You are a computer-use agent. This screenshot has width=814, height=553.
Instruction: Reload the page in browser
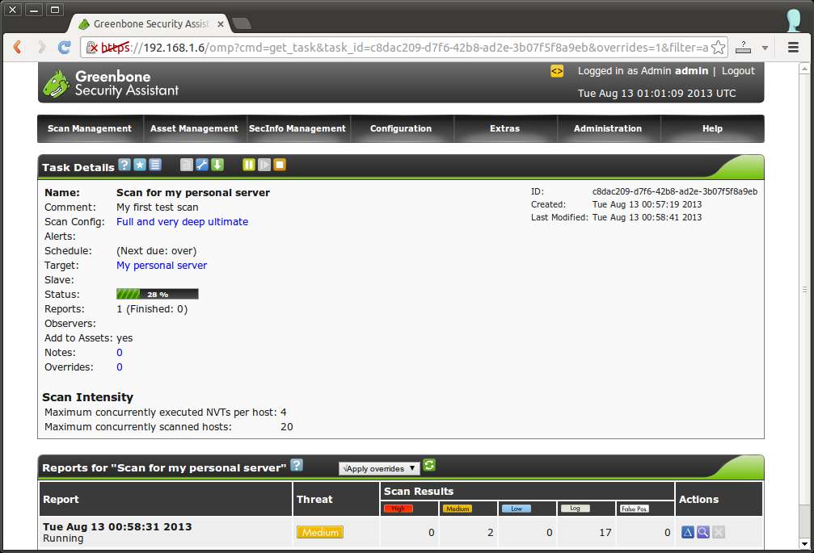[x=65, y=47]
